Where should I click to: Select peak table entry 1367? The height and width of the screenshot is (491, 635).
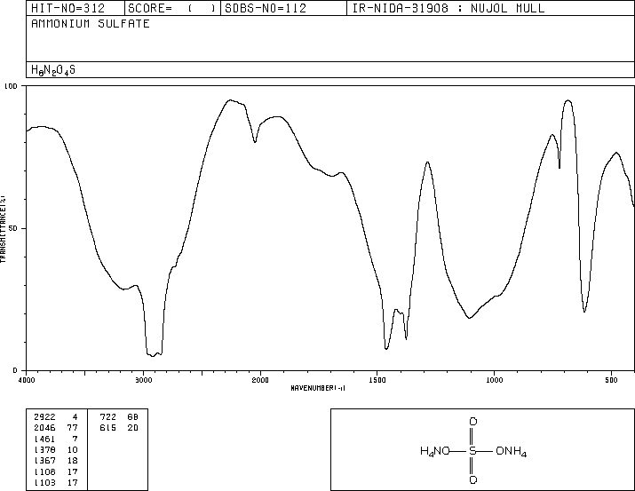pyautogui.click(x=44, y=461)
